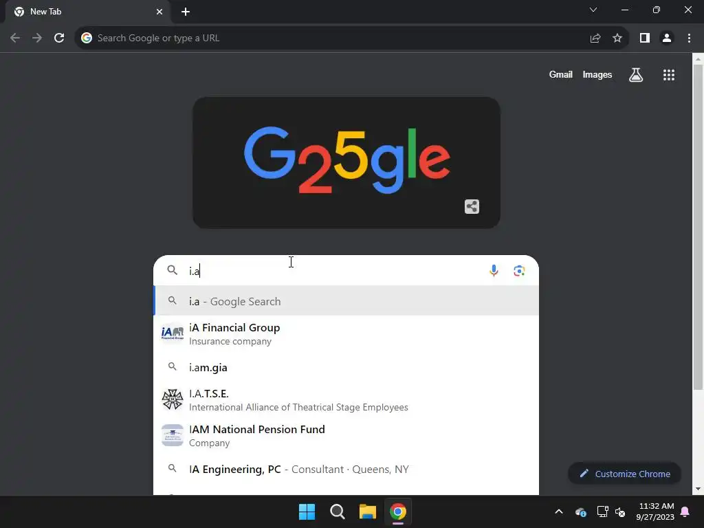Screen dimensions: 704x528
Task: Open Gmail link
Action: (561, 74)
